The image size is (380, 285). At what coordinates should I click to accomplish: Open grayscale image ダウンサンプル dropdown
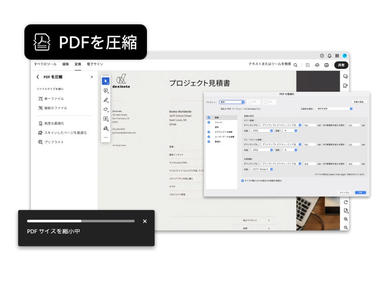(281, 144)
